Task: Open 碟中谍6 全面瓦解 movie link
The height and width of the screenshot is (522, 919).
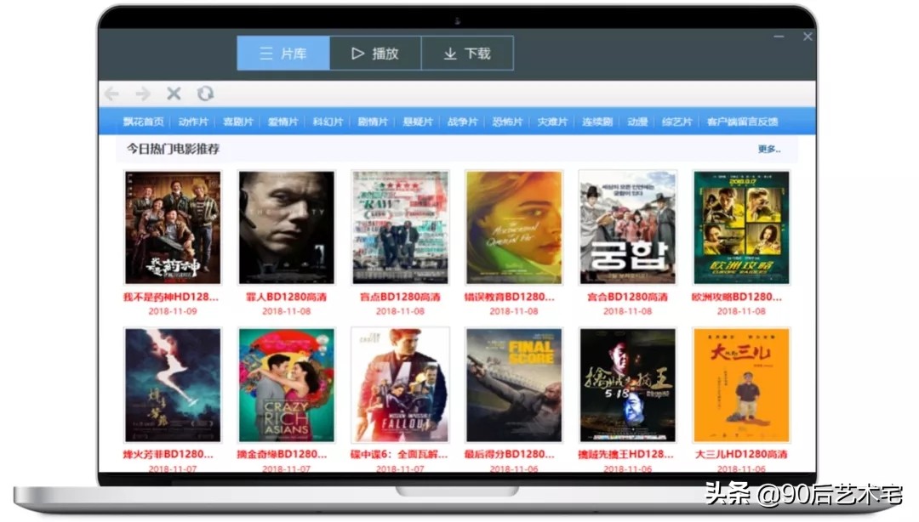Action: click(400, 456)
